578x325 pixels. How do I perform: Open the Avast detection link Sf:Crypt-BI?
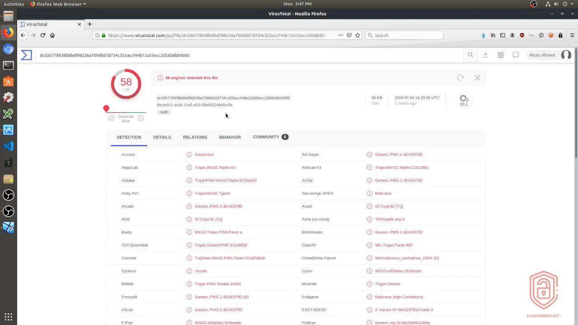point(389,206)
